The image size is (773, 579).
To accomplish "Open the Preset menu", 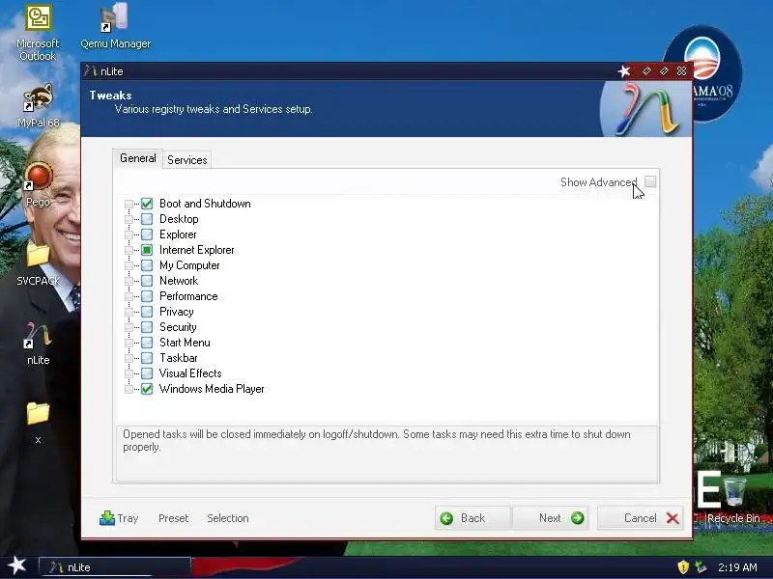I will pos(174,518).
